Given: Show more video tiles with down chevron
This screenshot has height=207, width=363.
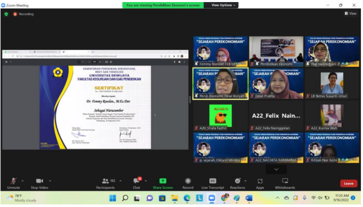Looking at the screenshot, I should point(276,169).
